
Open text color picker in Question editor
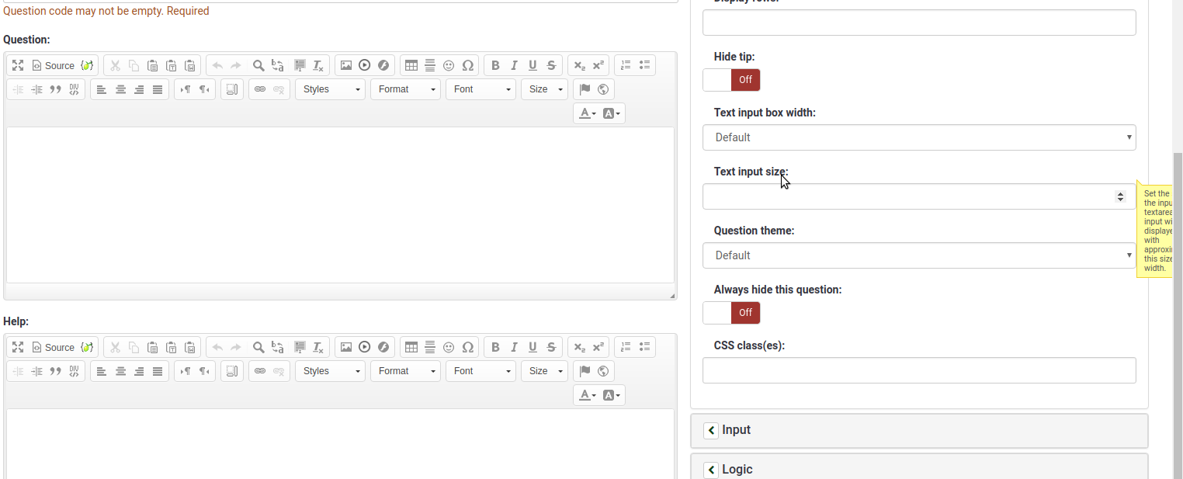tap(588, 114)
